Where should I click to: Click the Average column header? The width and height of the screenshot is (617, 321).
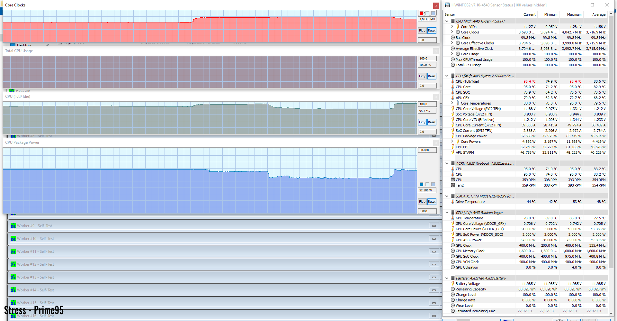[599, 14]
